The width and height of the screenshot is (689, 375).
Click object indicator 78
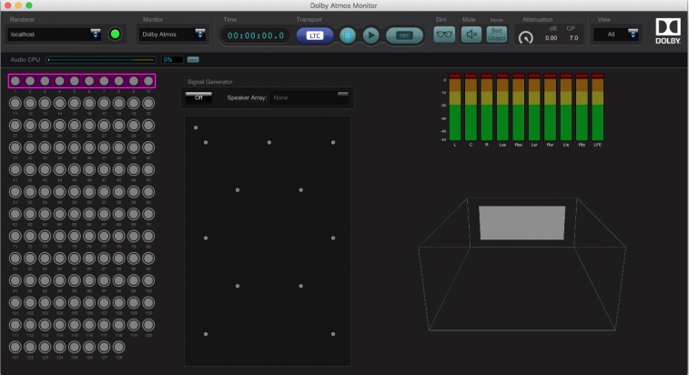tap(119, 236)
